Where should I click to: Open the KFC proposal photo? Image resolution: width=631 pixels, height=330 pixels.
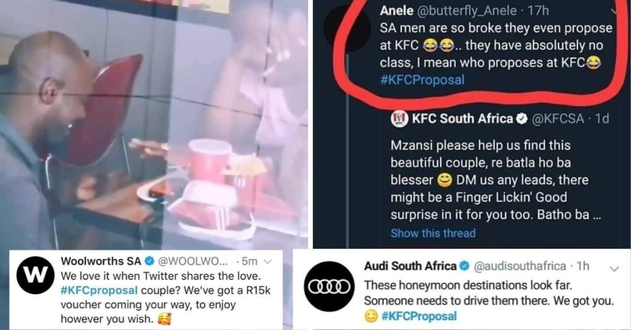click(x=154, y=123)
